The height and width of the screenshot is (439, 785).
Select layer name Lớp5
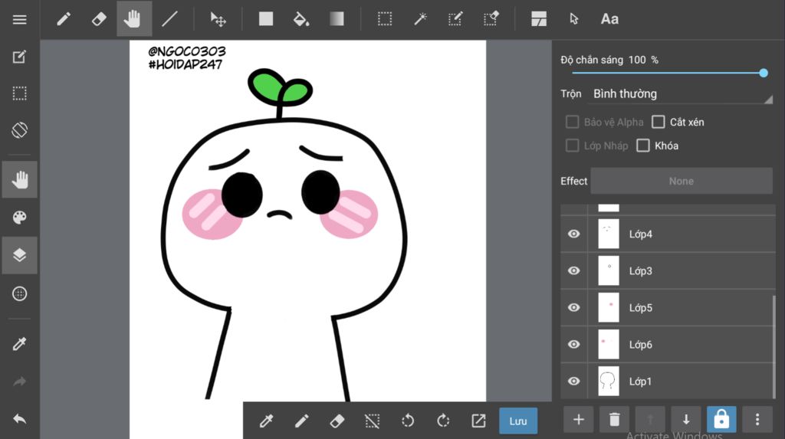click(x=641, y=308)
